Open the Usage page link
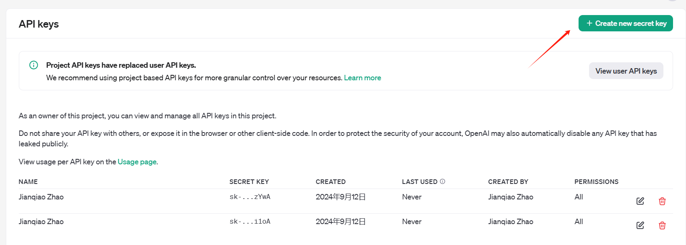This screenshot has width=686, height=245. click(x=137, y=162)
